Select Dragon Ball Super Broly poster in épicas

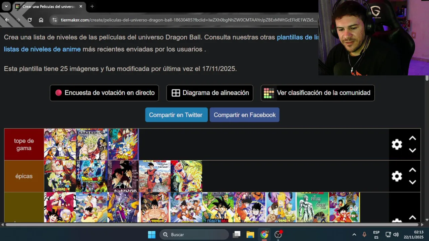click(x=92, y=176)
